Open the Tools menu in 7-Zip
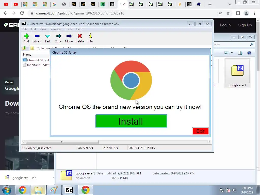The height and width of the screenshot is (195, 260). [69, 29]
